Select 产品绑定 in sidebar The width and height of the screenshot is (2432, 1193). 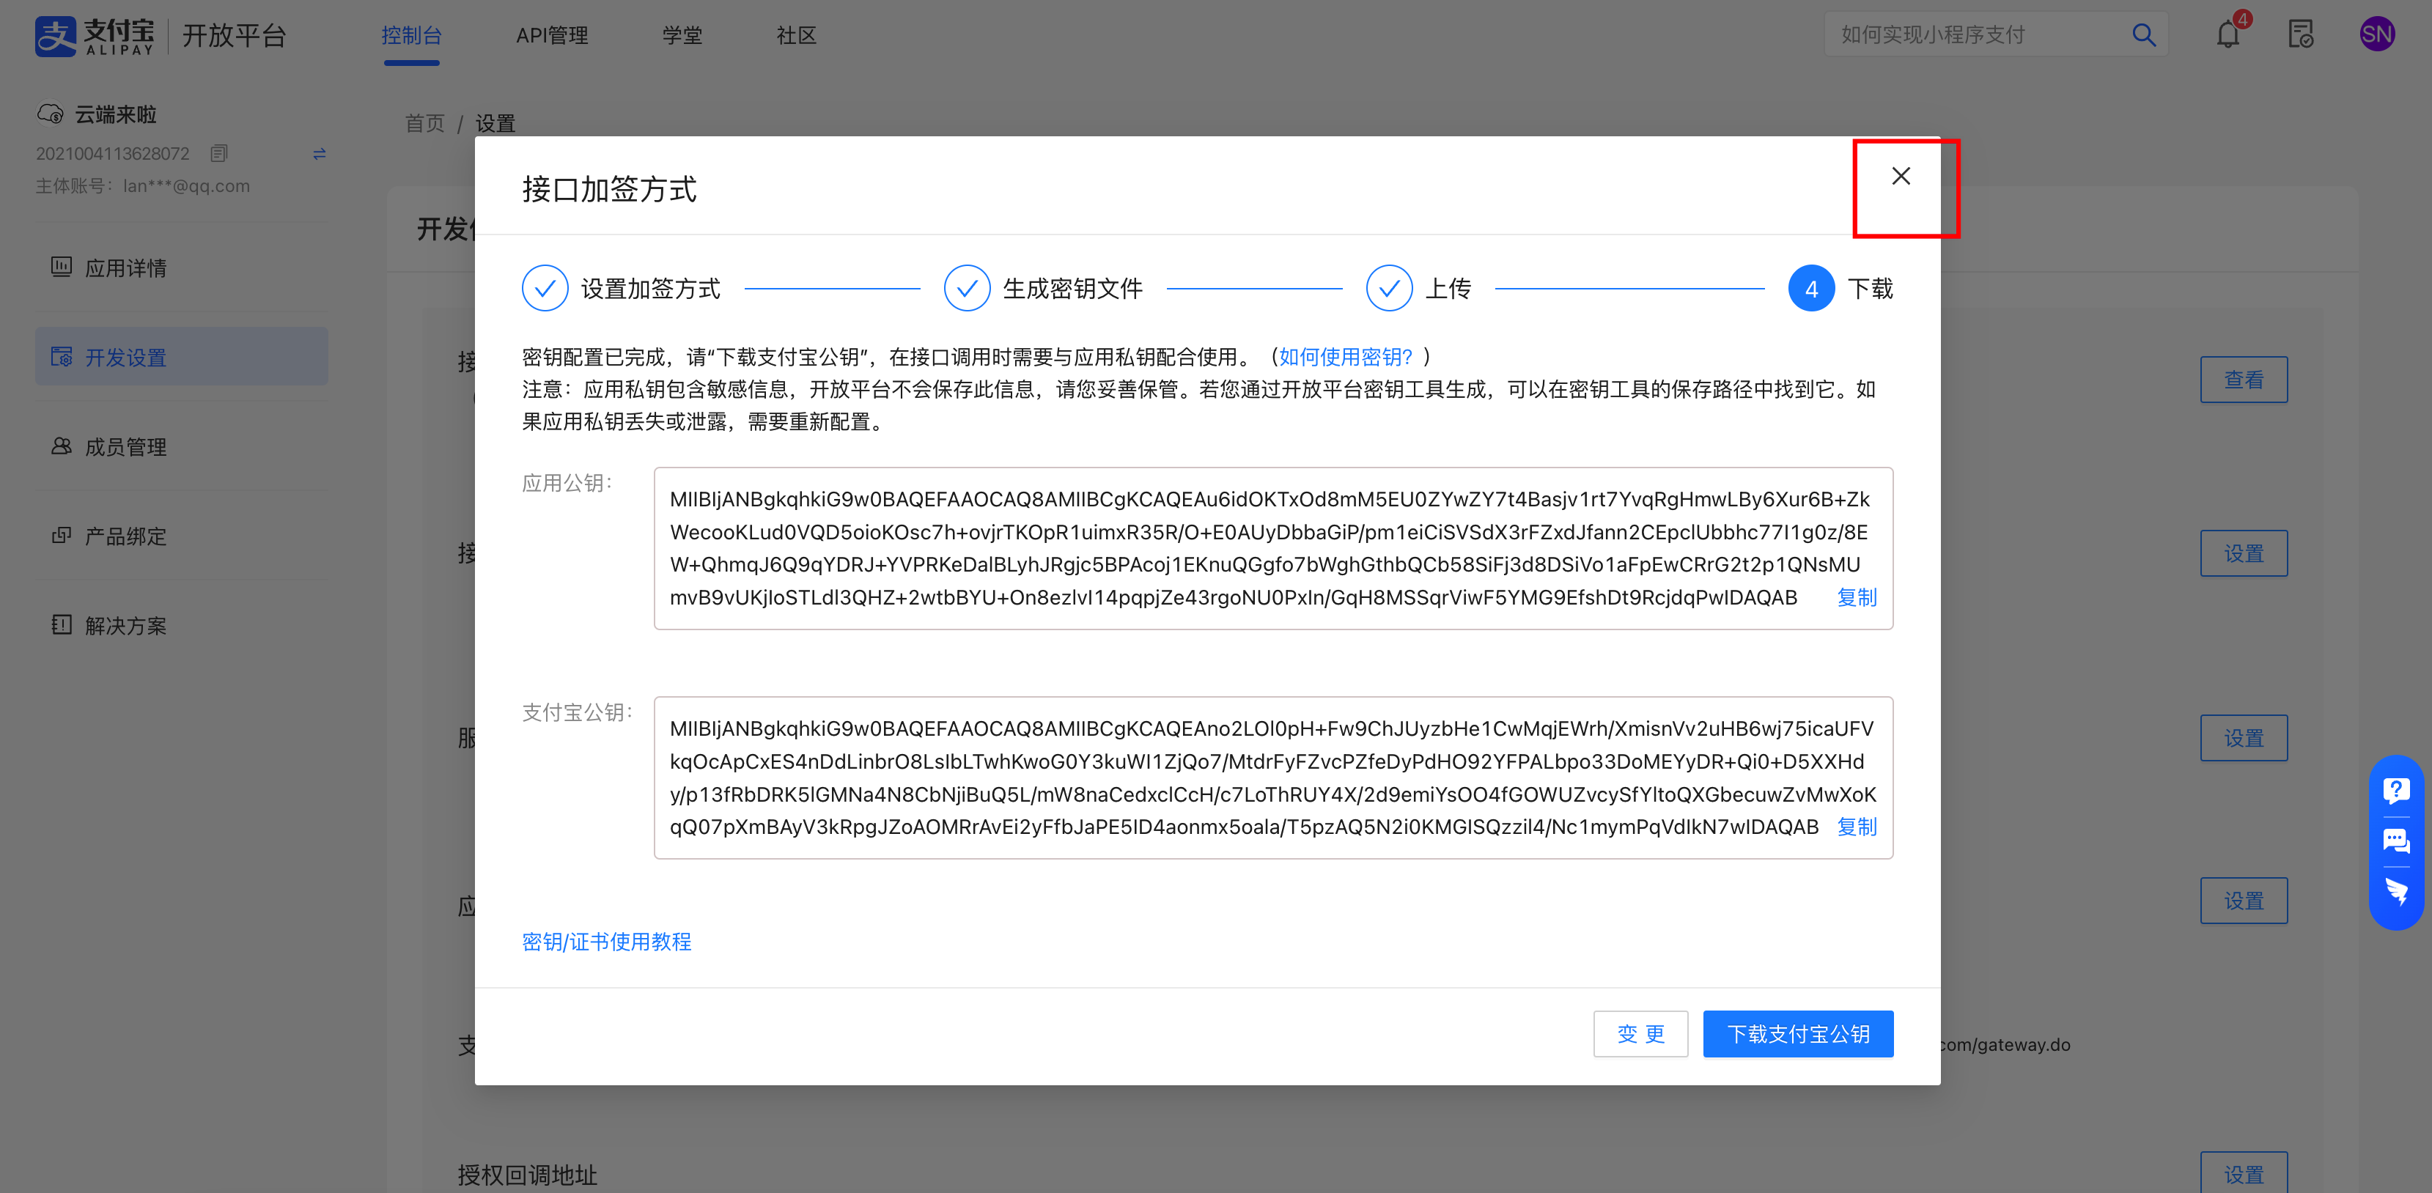click(x=181, y=536)
